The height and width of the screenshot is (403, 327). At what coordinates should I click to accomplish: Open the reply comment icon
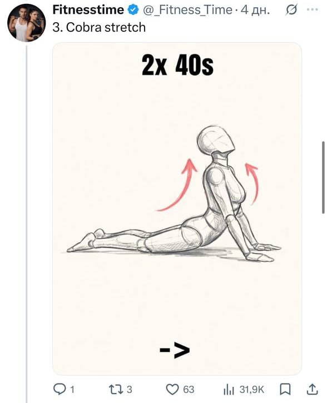(x=59, y=389)
